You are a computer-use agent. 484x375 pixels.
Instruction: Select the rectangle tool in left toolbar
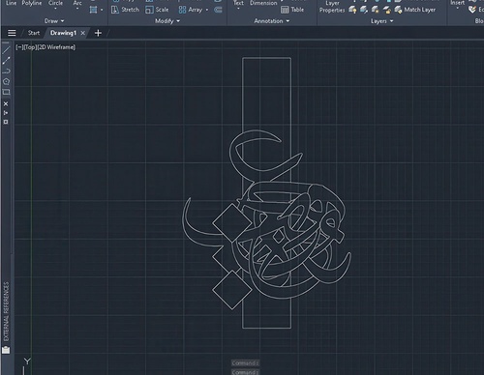(x=6, y=92)
